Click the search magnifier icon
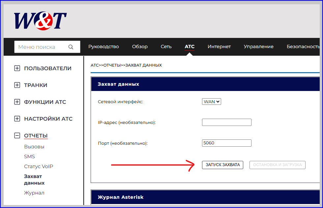The image size is (323, 208). click(71, 47)
